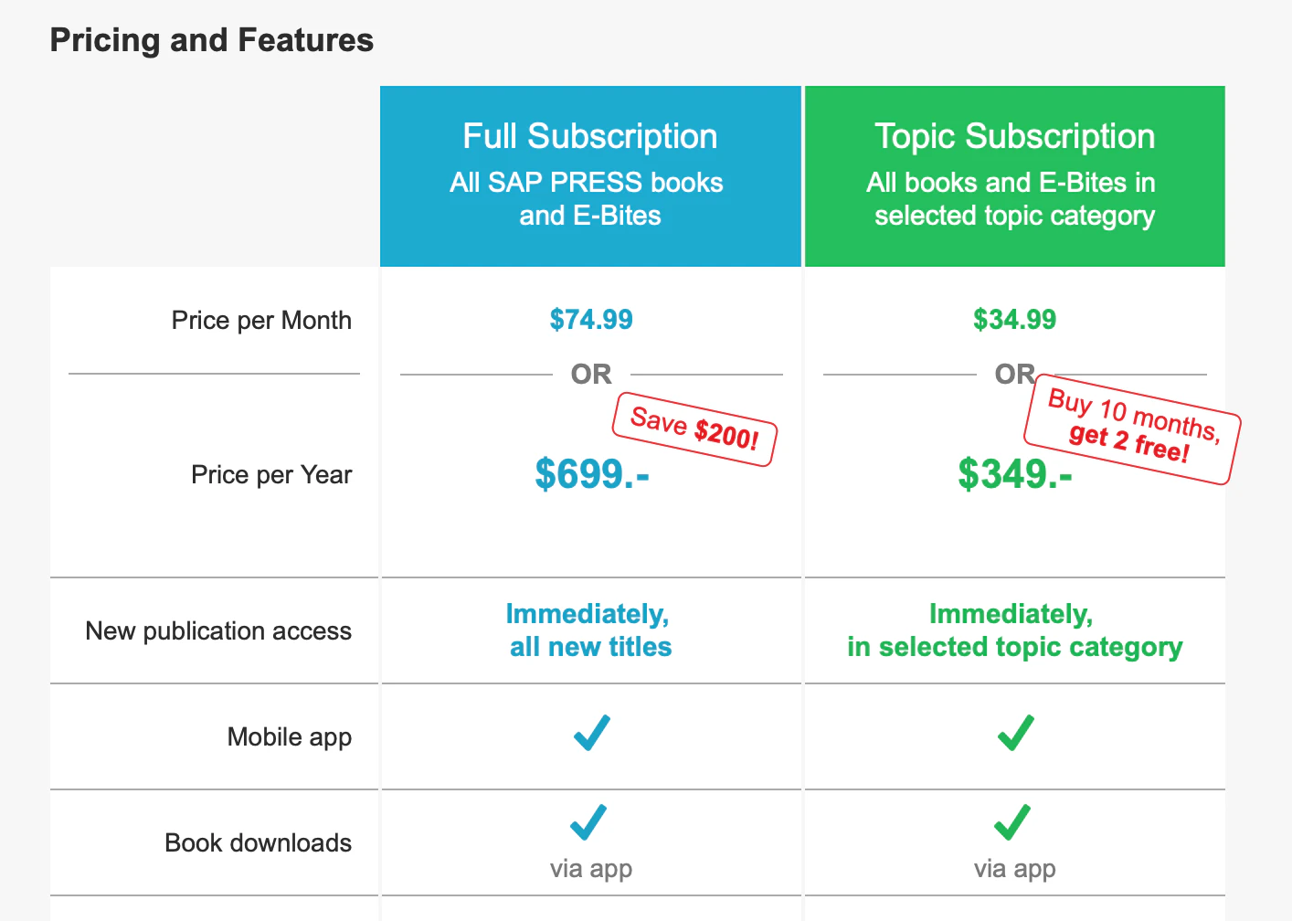Screen dimensions: 1292x921
Task: Click the "Book downloads" row label
Action: coord(258,843)
